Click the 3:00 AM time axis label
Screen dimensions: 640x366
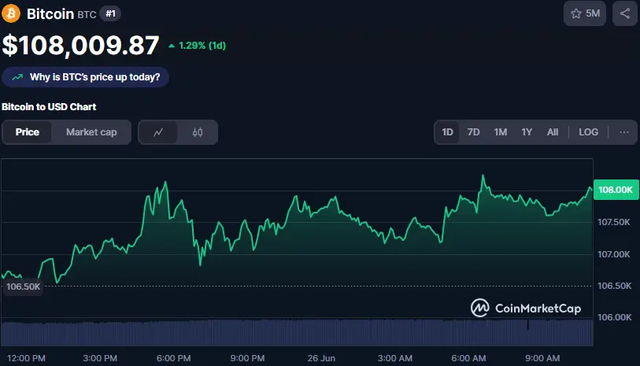click(x=394, y=358)
